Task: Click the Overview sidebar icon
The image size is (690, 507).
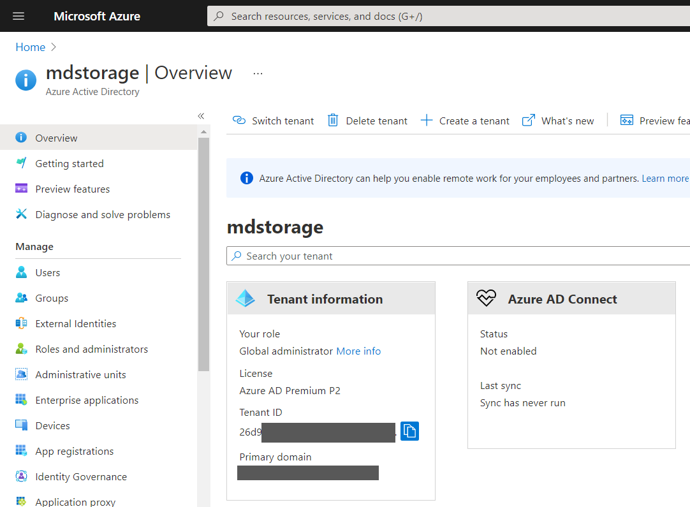Action: point(21,137)
